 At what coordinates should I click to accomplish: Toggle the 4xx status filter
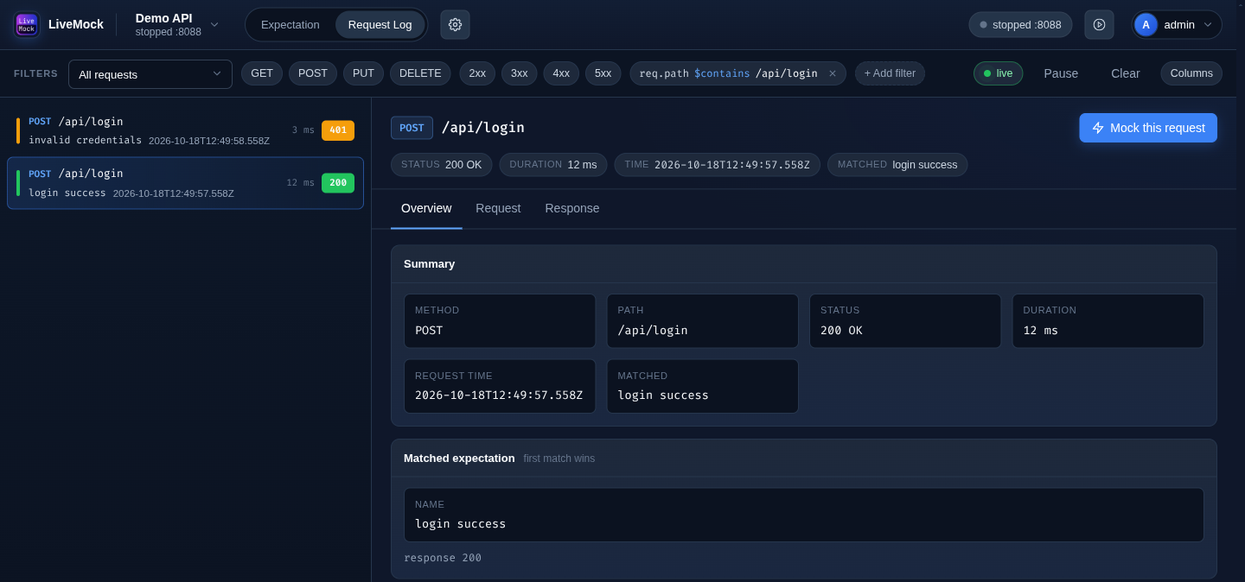click(x=561, y=73)
